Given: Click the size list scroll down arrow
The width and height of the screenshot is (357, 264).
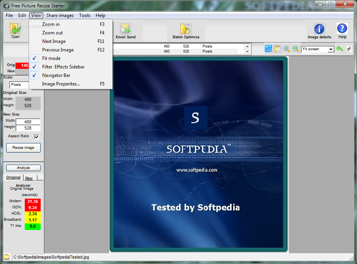Looking at the screenshot, I should pyautogui.click(x=247, y=51).
